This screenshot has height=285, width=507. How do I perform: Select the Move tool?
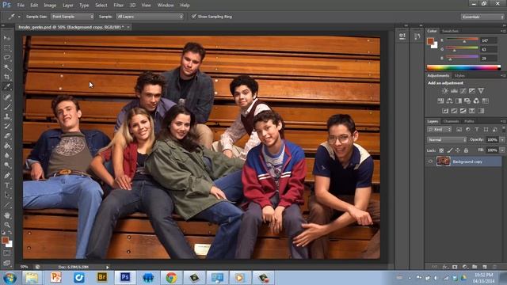coord(7,38)
